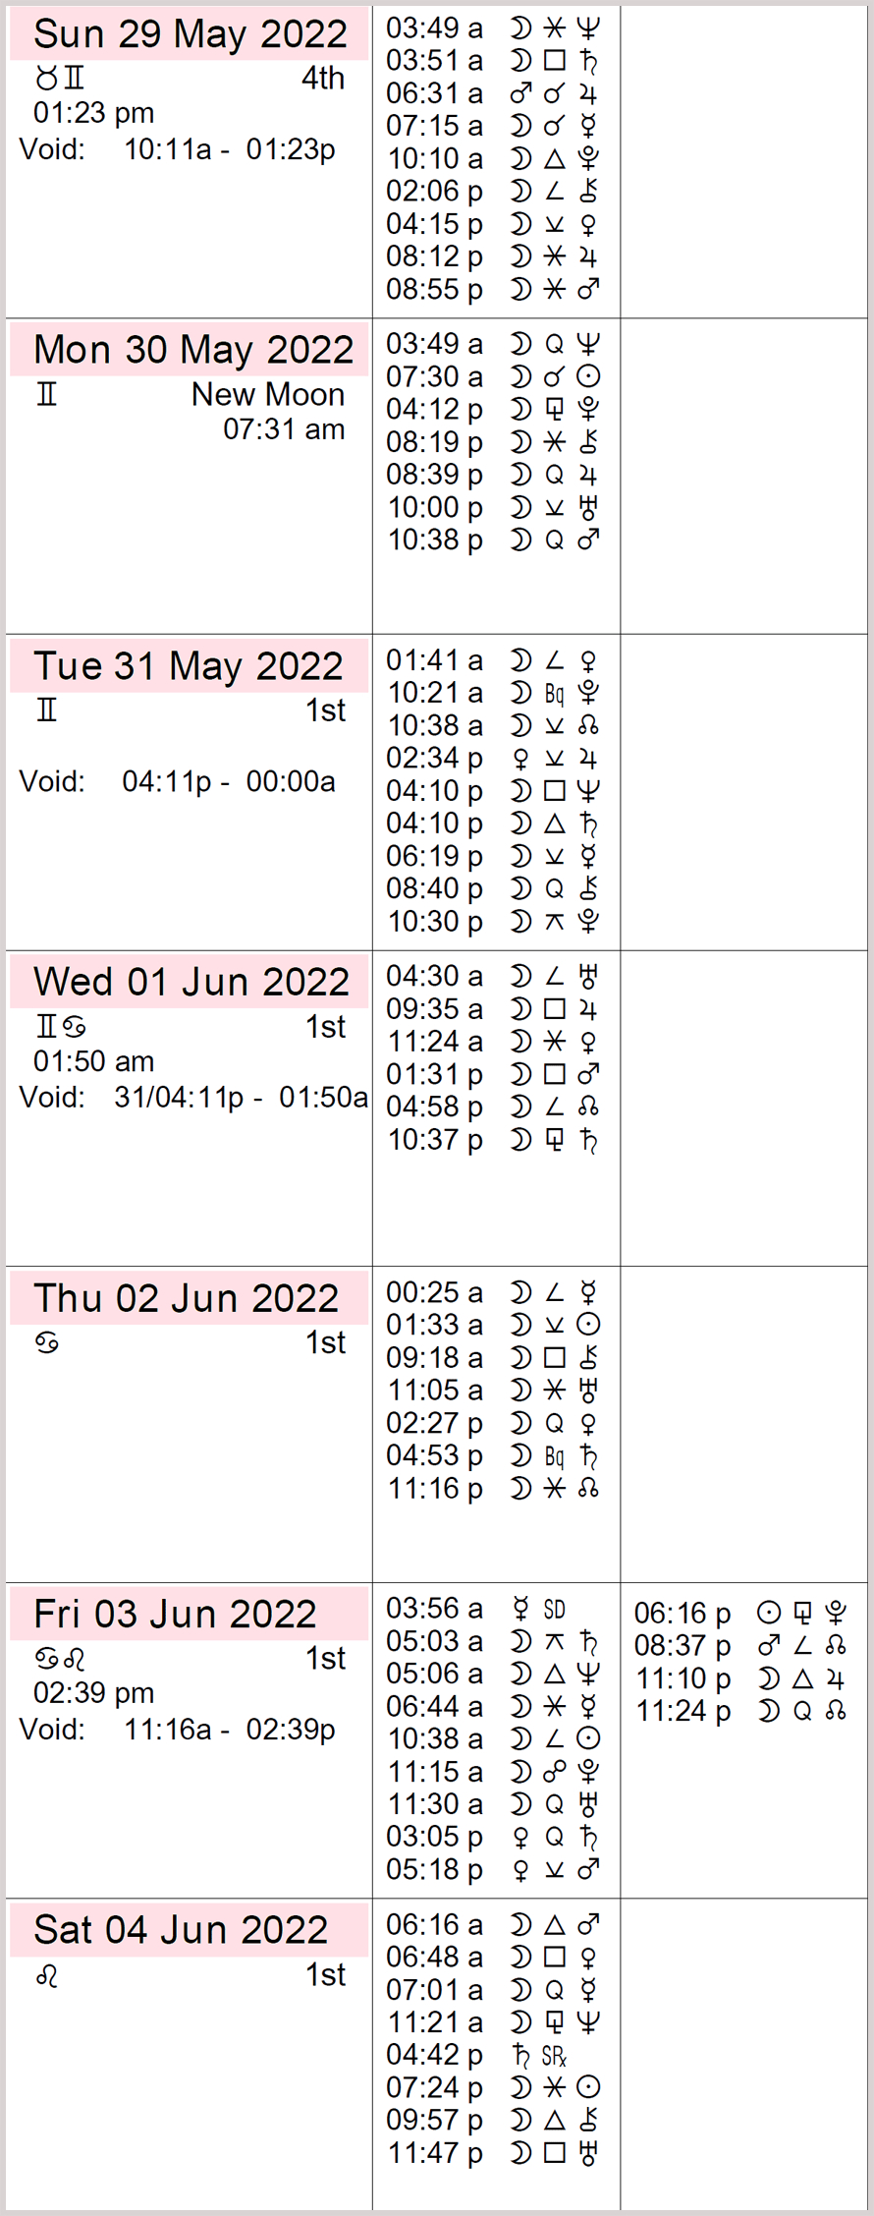Select the Saturn SRx station entry at 04:42 p

(476, 2055)
